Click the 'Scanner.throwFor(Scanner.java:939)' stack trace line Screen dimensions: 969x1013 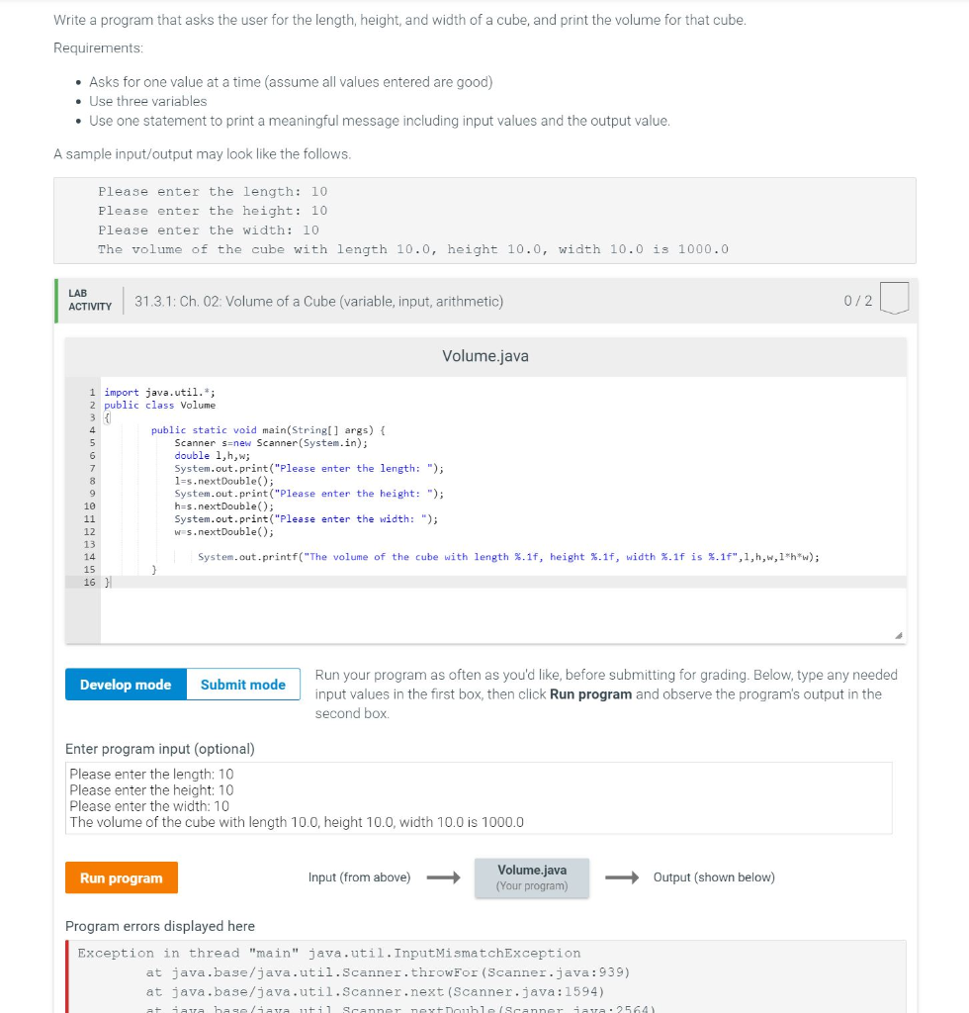388,972
